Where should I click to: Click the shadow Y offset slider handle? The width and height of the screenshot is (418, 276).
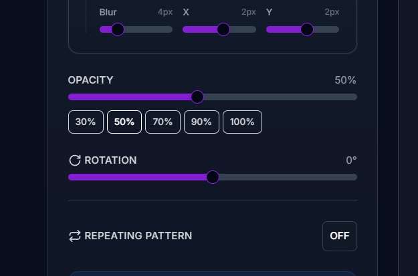point(307,29)
